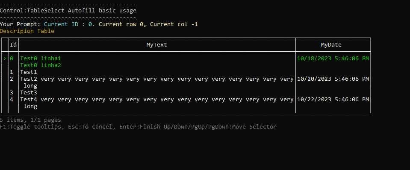Click the Id 2 cell
Screen dimensions: 410x170
tap(12, 79)
